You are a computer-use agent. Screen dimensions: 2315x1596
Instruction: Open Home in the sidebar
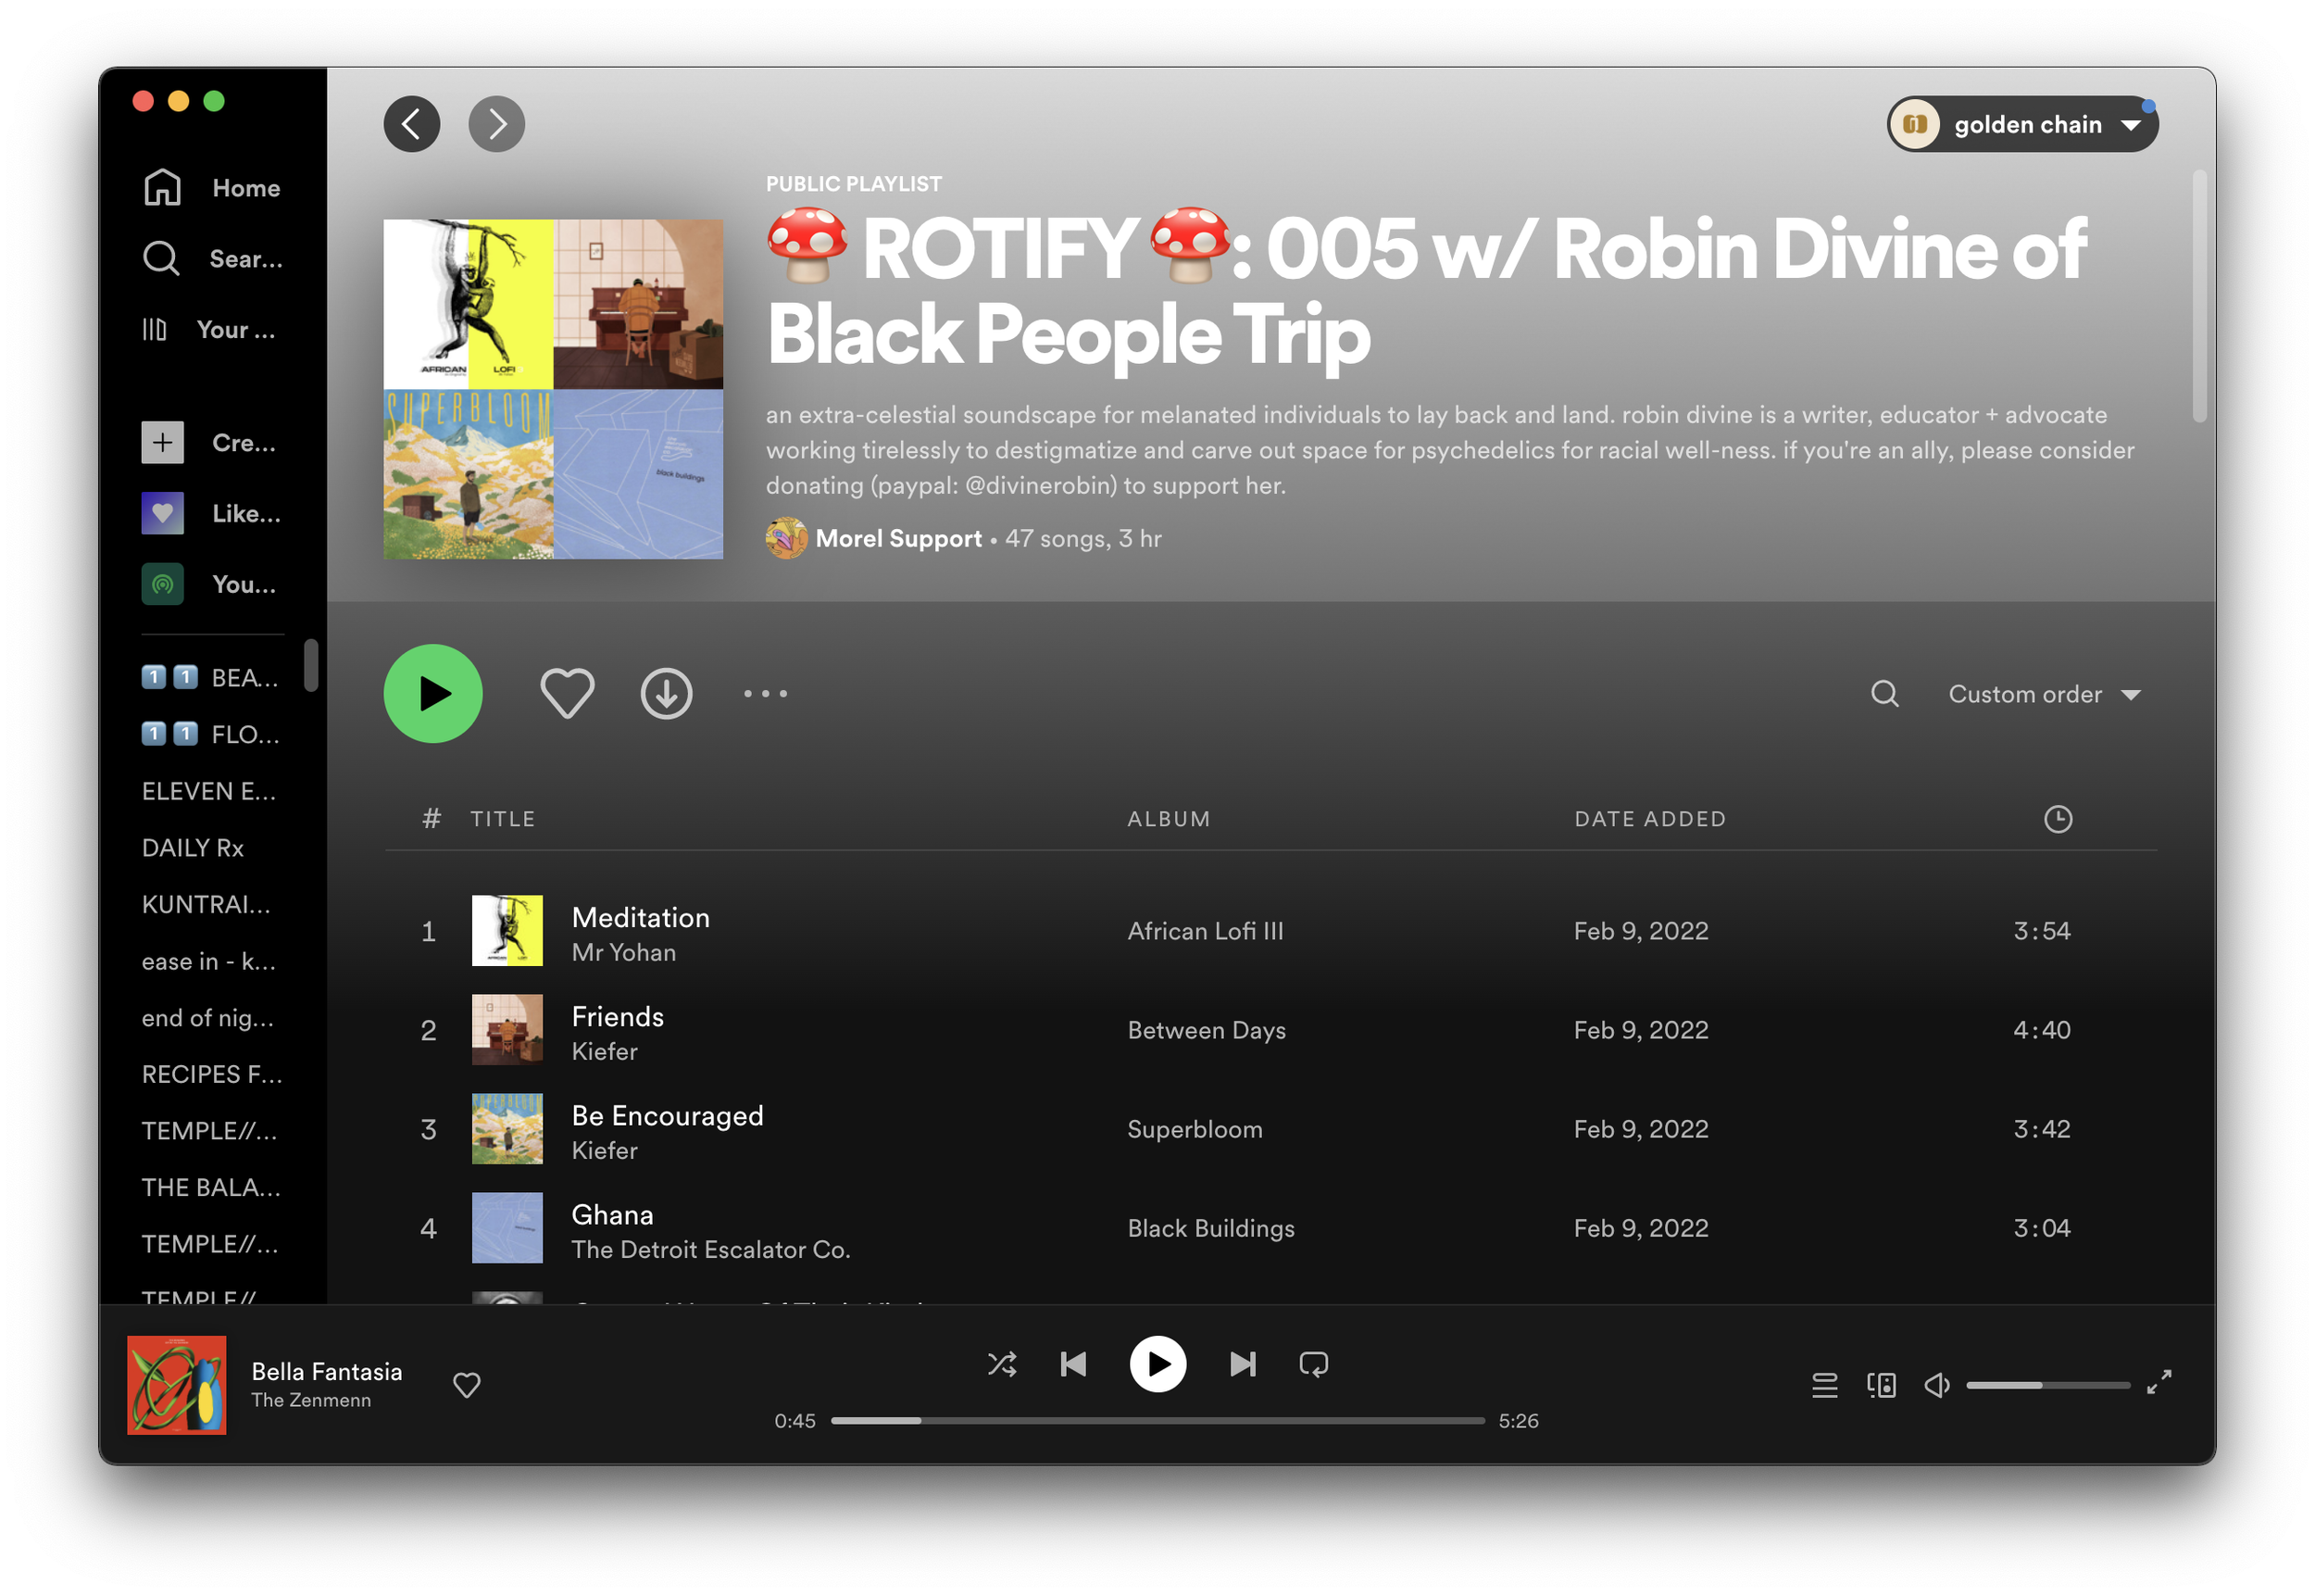[211, 187]
